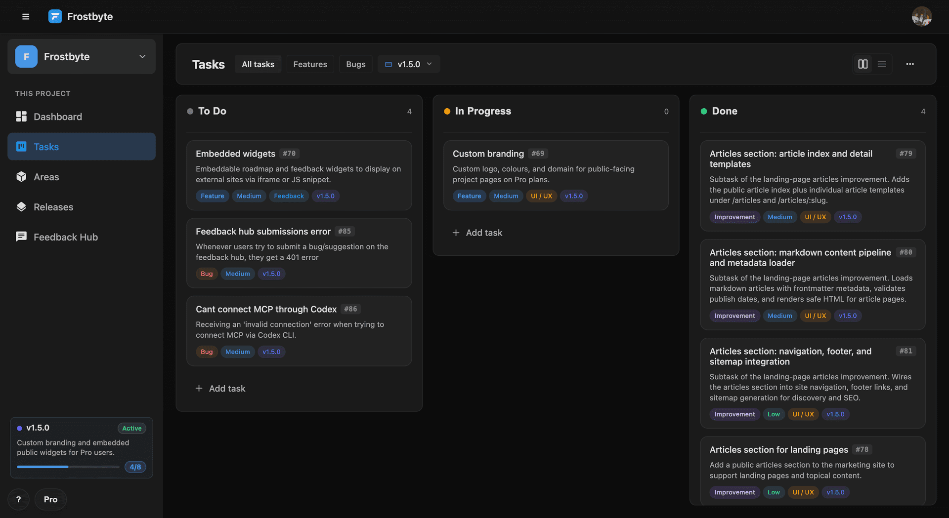Viewport: 949px width, 518px height.
Task: Go to Releases in the sidebar
Action: pyautogui.click(x=82, y=207)
